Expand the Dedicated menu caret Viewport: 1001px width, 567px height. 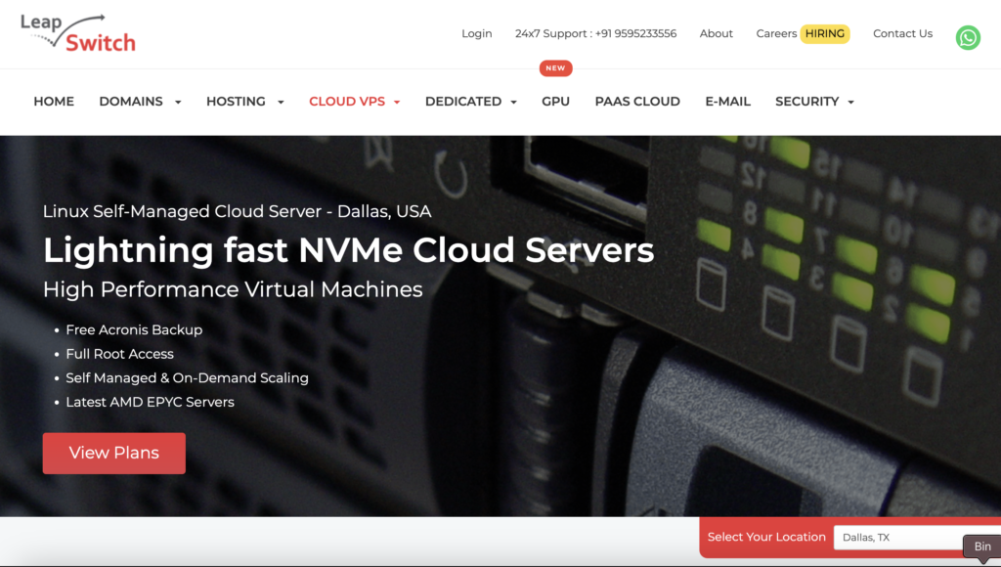click(514, 102)
